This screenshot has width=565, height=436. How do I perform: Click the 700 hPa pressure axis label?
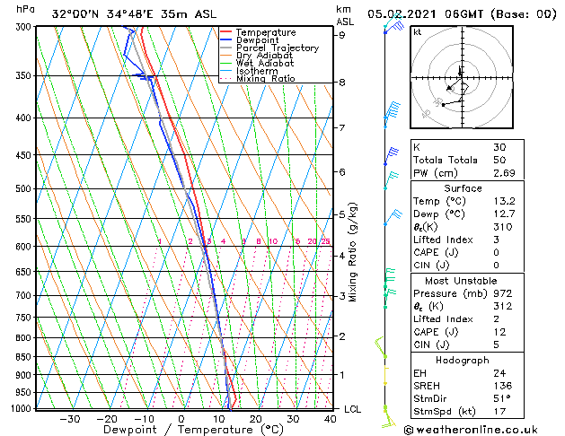(x=23, y=295)
